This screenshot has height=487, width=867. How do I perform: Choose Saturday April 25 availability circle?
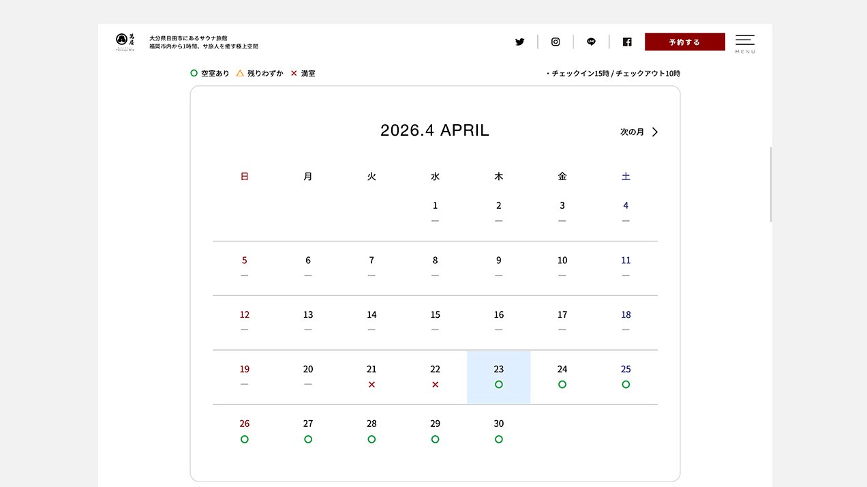point(626,384)
